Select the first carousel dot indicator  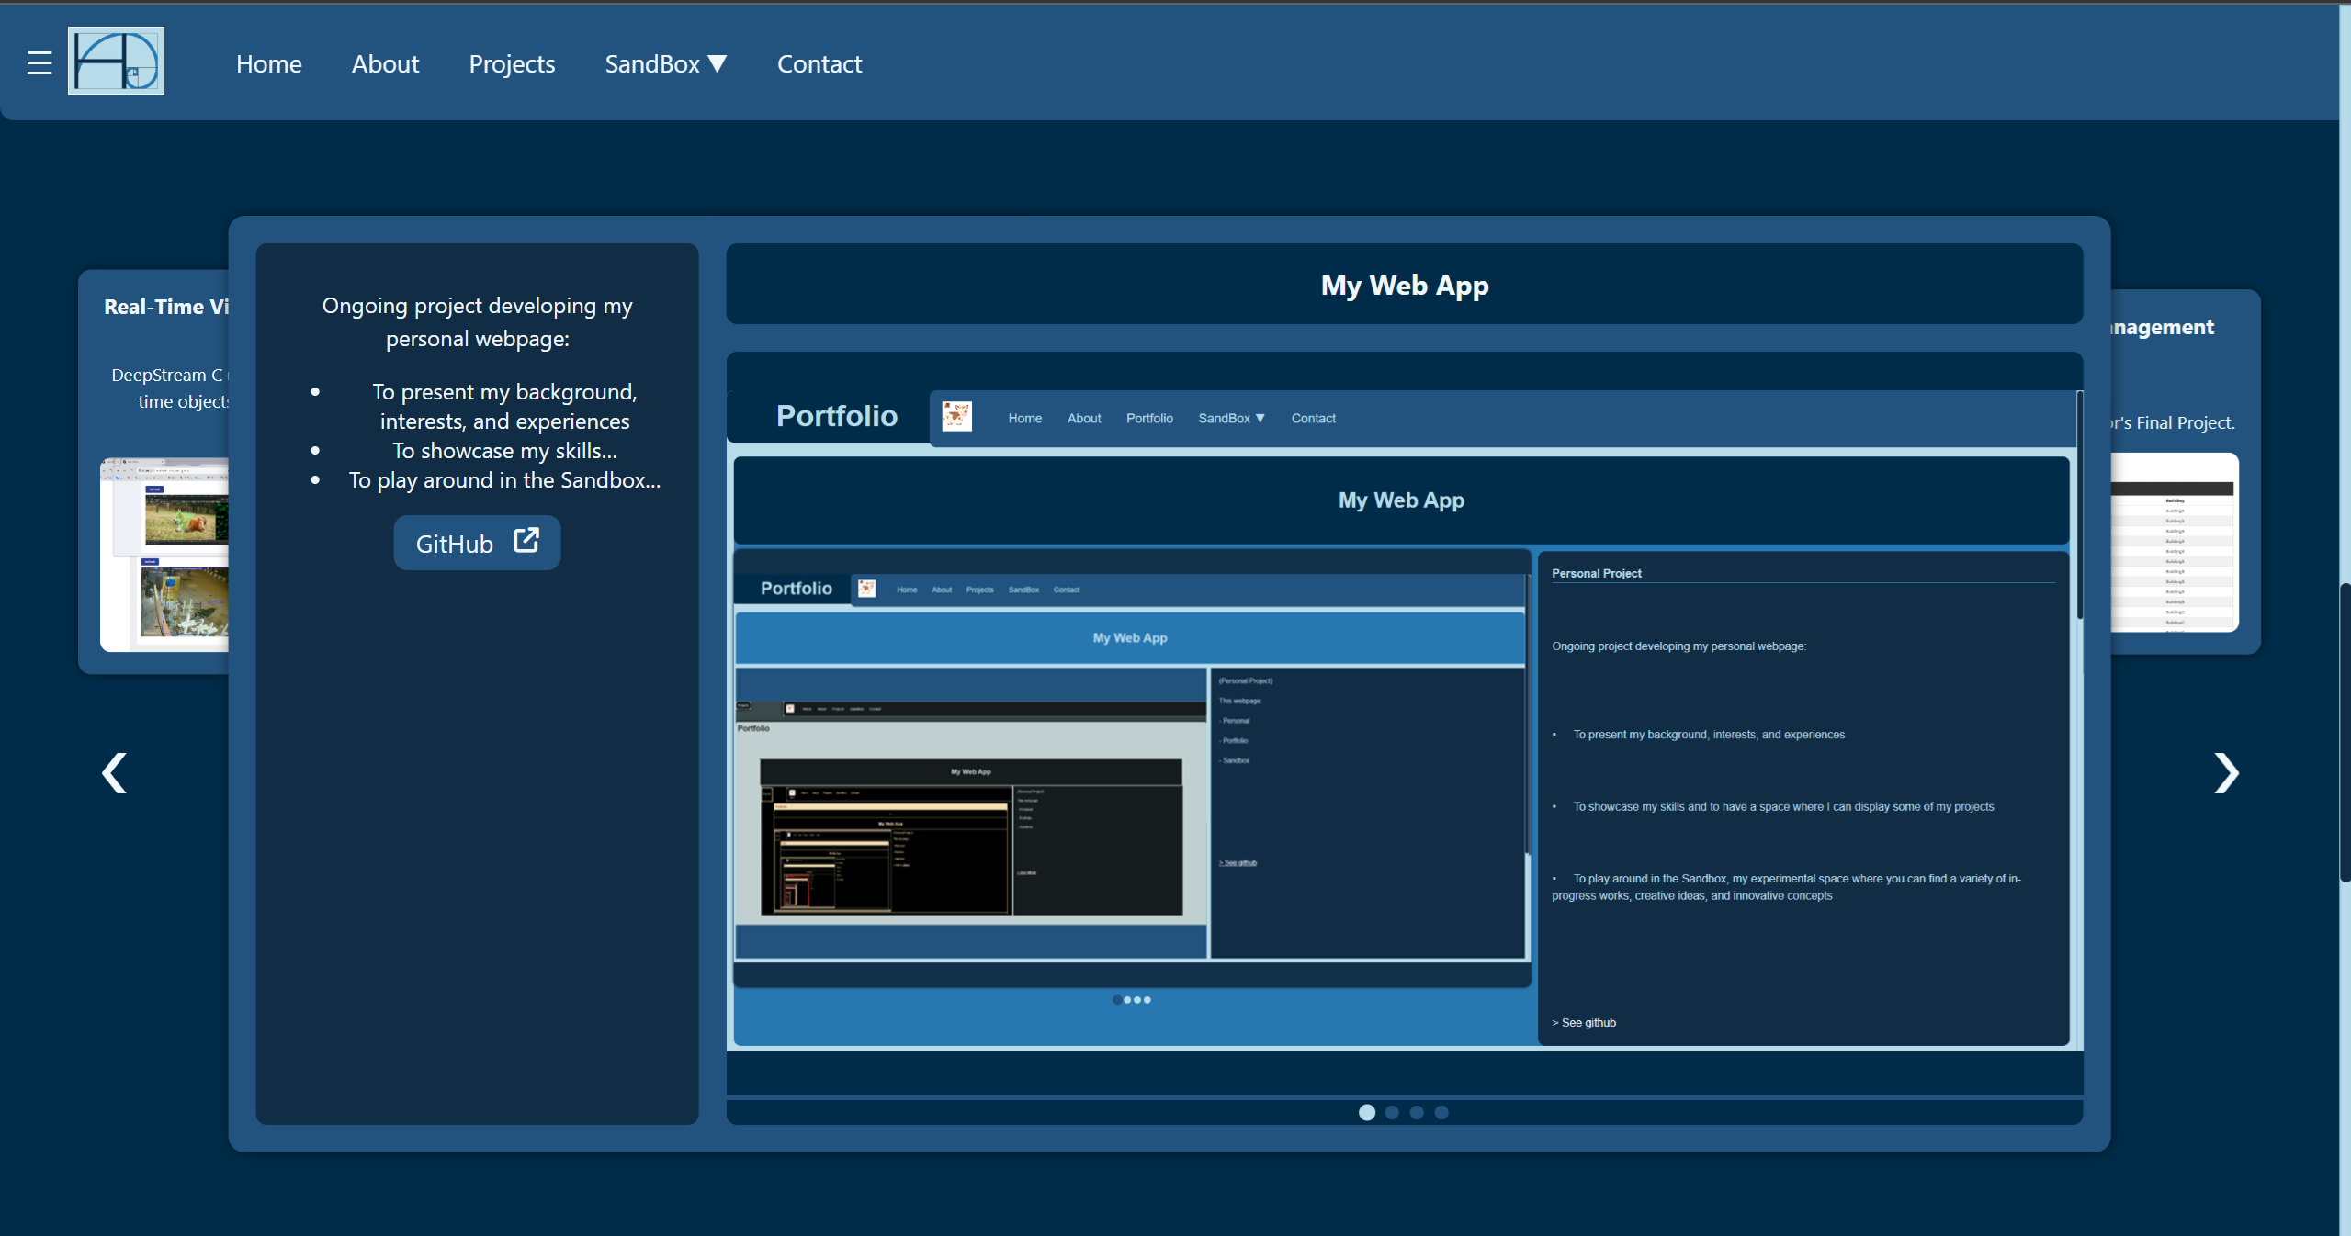[1366, 1112]
